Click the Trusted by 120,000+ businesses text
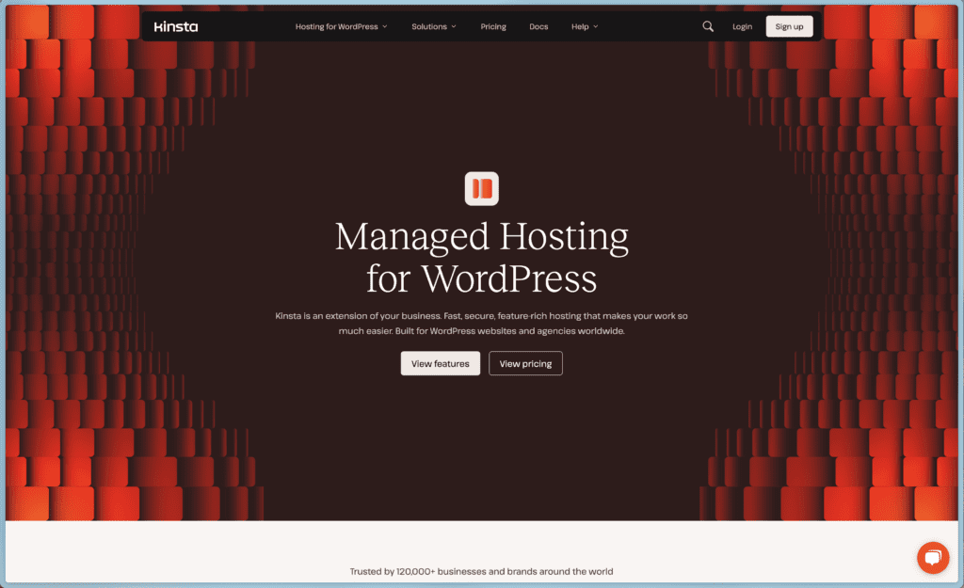This screenshot has height=588, width=964. 482,571
